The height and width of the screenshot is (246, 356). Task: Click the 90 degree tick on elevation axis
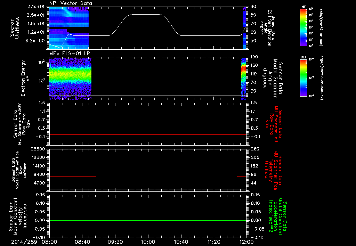tap(253, 7)
